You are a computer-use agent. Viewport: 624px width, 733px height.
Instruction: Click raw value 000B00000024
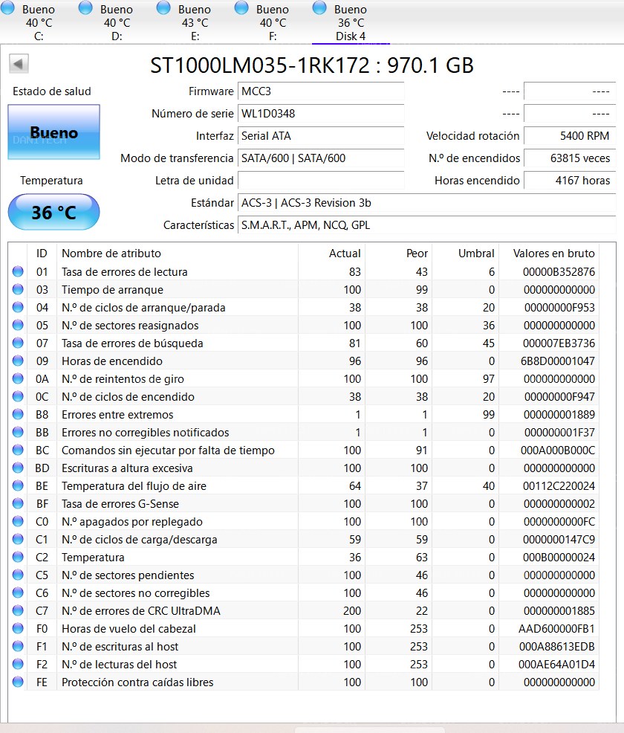coord(559,557)
